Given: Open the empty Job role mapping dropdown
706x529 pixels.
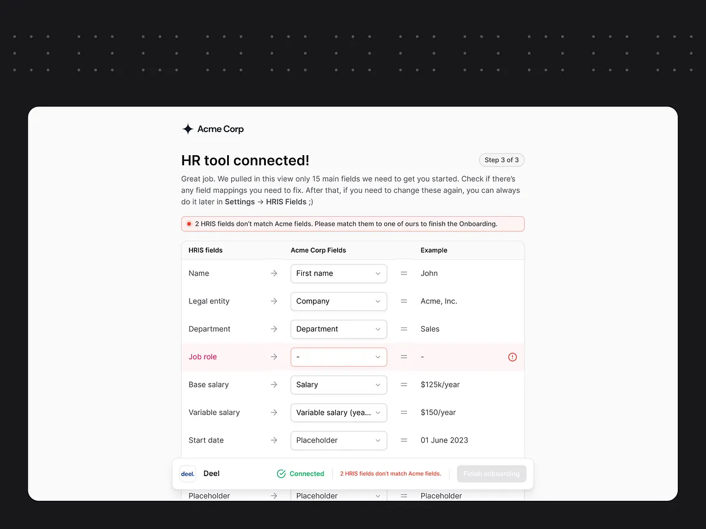Looking at the screenshot, I should tap(338, 357).
